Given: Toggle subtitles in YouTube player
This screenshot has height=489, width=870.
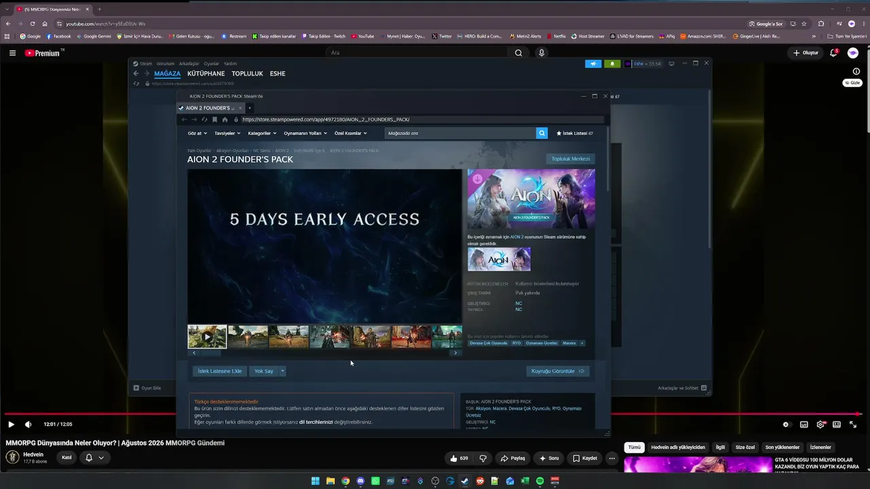Looking at the screenshot, I should pos(804,424).
